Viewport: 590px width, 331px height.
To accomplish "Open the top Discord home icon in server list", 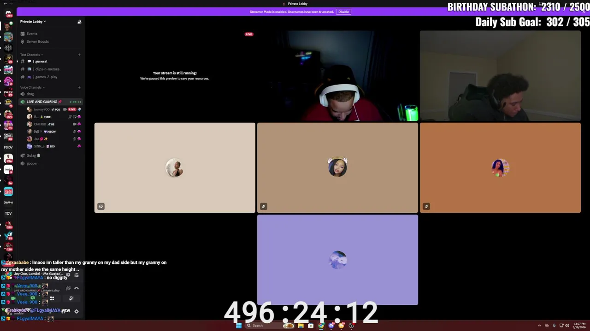I will coord(8,14).
